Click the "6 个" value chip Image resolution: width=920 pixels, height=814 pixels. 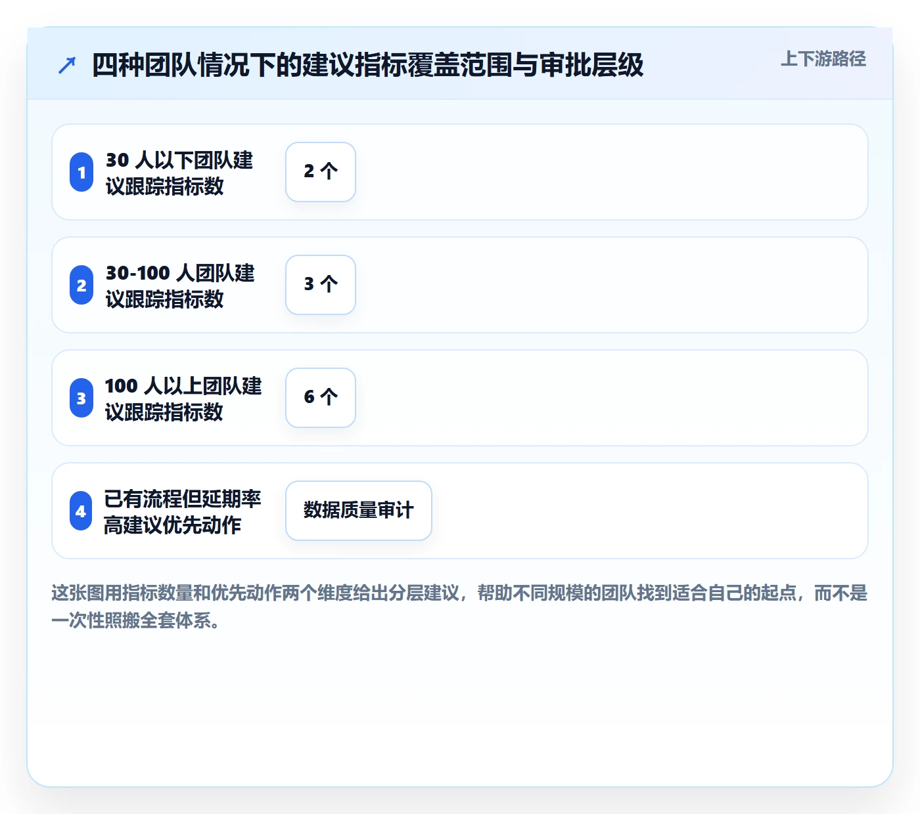[x=321, y=398]
